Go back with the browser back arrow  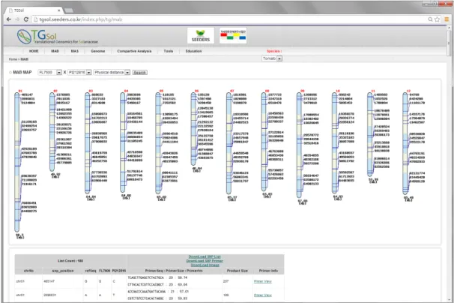(9, 19)
